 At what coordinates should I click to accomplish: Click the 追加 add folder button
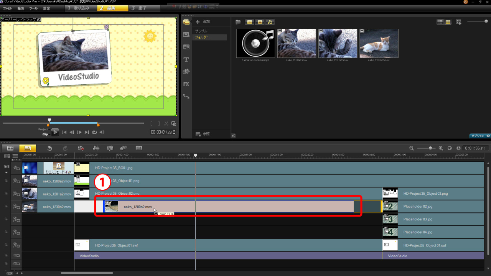click(x=203, y=22)
